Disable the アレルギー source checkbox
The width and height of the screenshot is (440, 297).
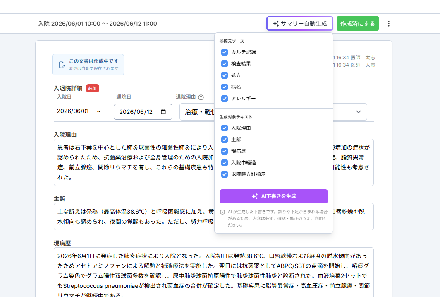[225, 99]
